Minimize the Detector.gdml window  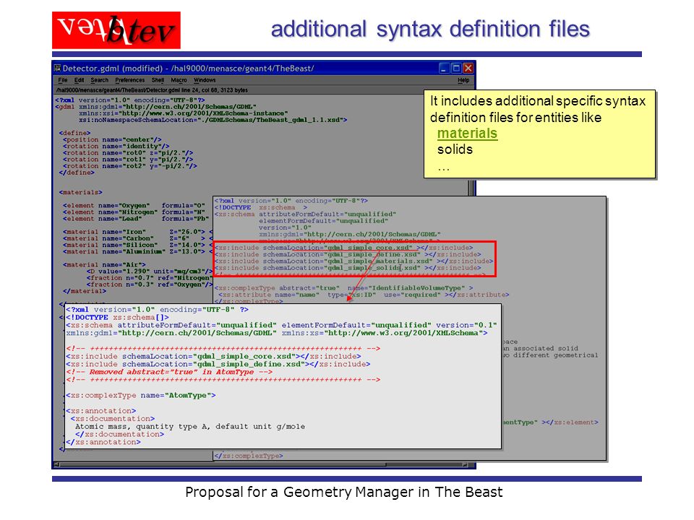(445, 68)
